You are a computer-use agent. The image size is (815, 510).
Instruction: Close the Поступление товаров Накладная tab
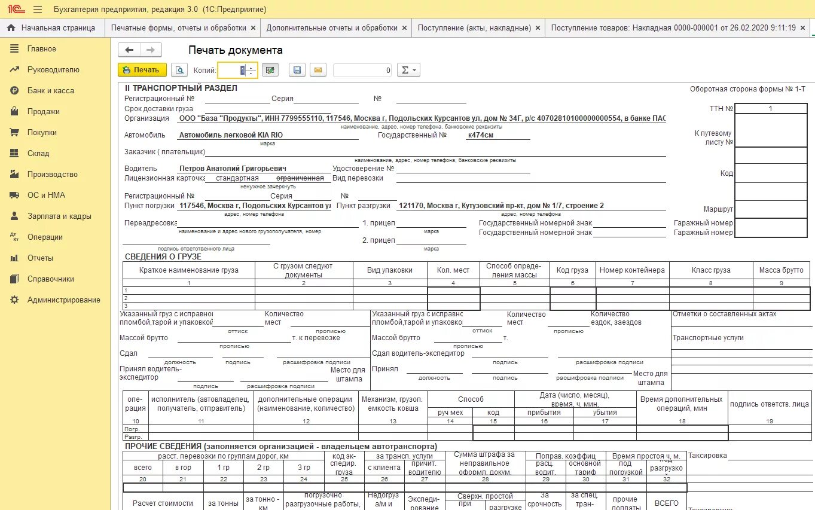[802, 28]
